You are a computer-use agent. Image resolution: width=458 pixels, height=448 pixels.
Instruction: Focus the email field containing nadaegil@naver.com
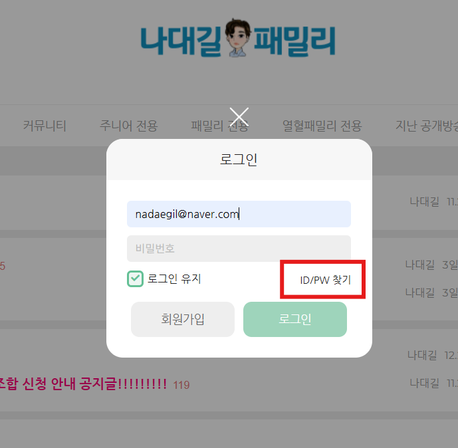239,214
